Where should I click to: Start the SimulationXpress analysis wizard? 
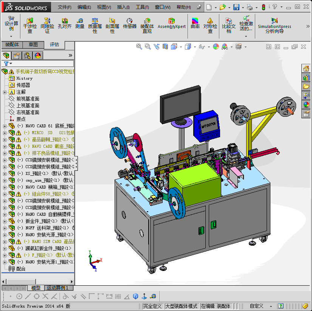coord(275,25)
